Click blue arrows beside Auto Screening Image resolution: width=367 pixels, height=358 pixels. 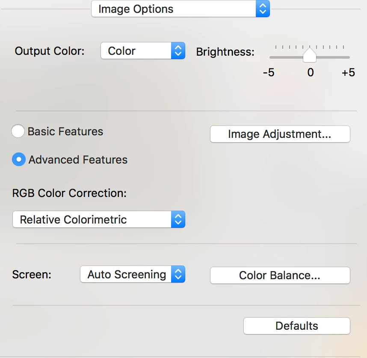pos(178,274)
